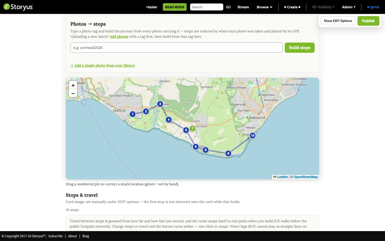Click the 'Photos → stops' heading
This screenshot has width=385, height=241.
(x=88, y=24)
